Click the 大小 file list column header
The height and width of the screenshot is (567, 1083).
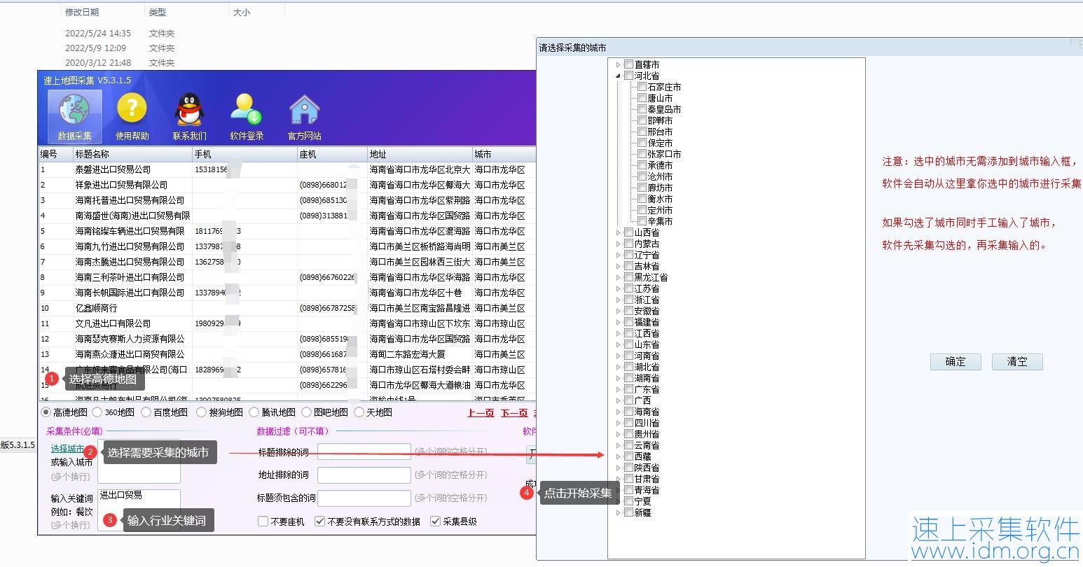pos(242,12)
